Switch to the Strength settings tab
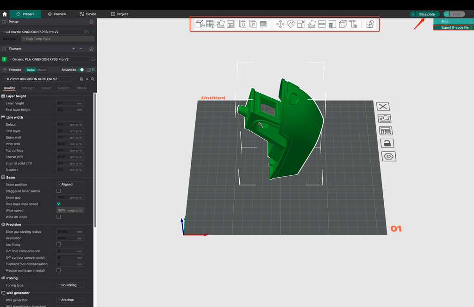The width and height of the screenshot is (474, 307). click(28, 88)
